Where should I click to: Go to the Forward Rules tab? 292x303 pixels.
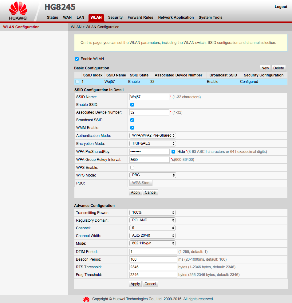click(x=140, y=17)
